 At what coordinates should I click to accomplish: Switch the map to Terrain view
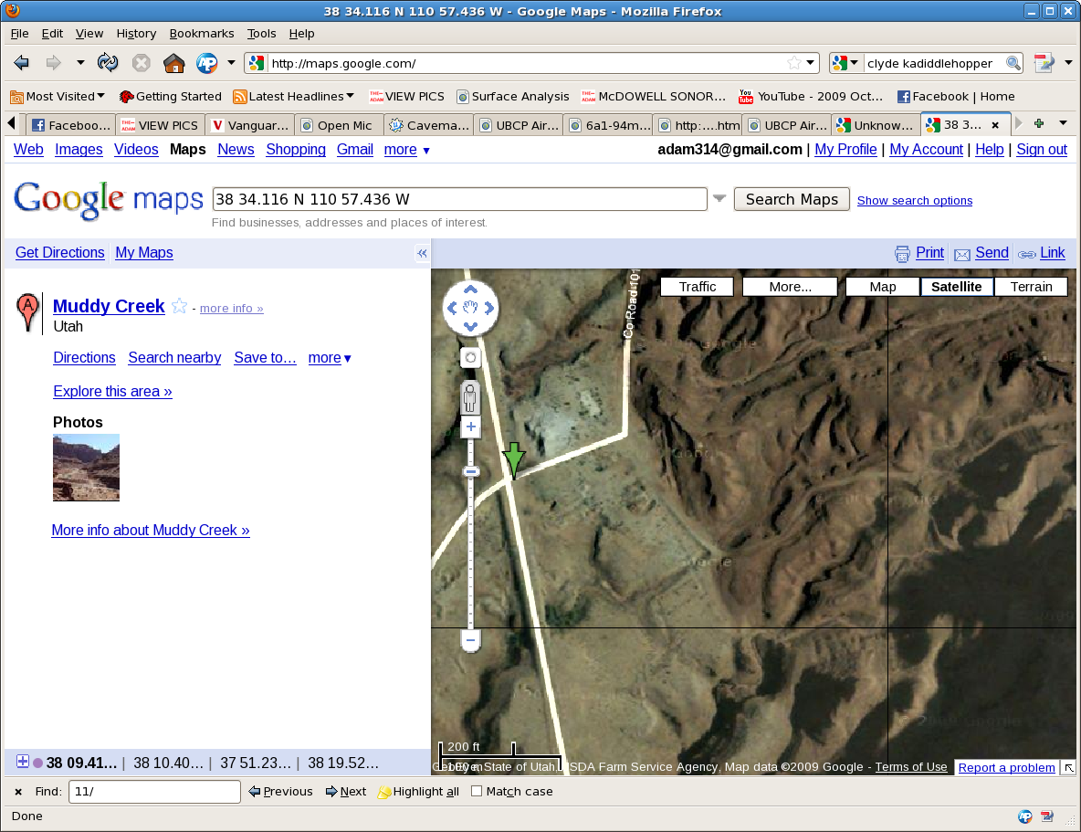point(1031,287)
